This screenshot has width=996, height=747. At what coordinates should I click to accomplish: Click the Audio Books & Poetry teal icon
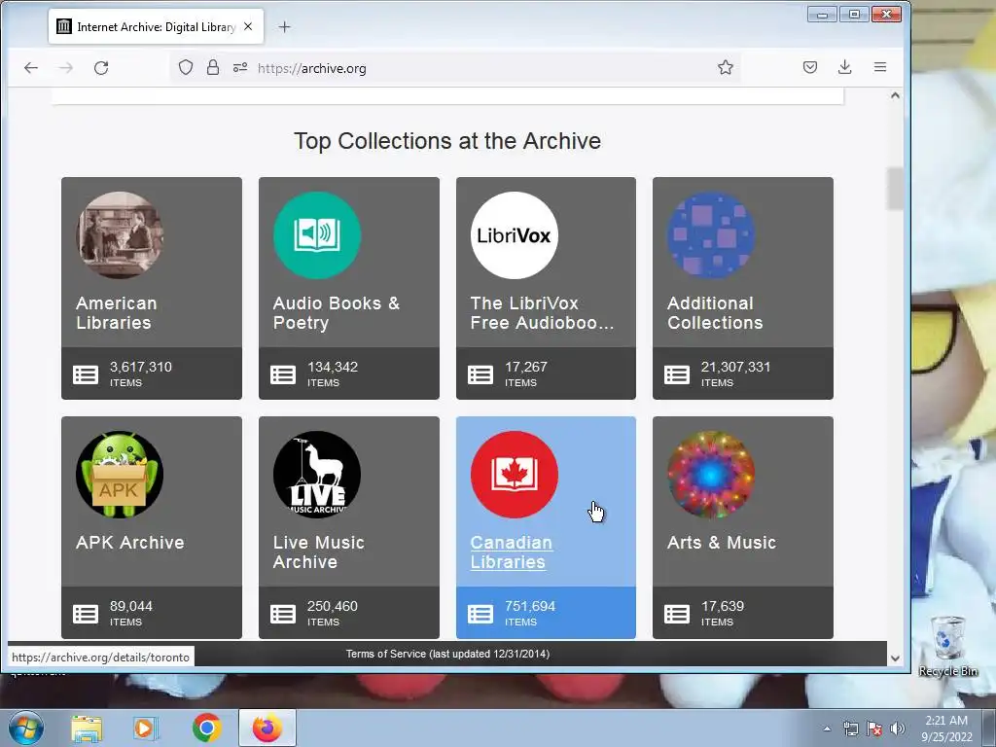[317, 235]
